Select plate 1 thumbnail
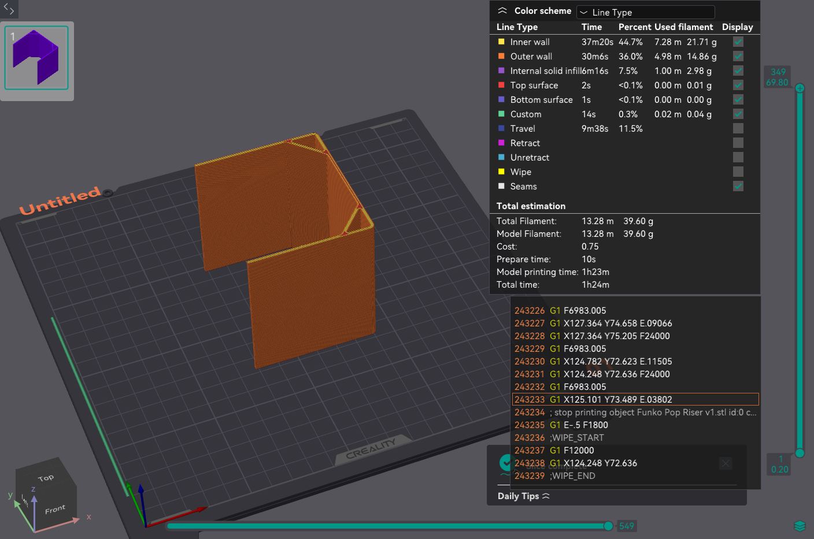 pos(36,58)
